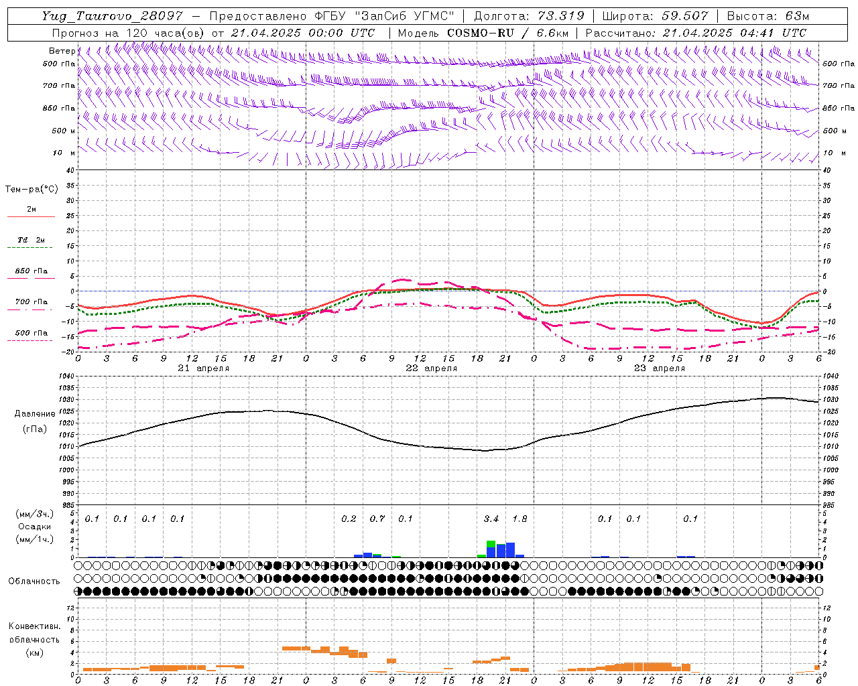
Task: Click the '0.2' precipitation total value
Action: (x=349, y=519)
